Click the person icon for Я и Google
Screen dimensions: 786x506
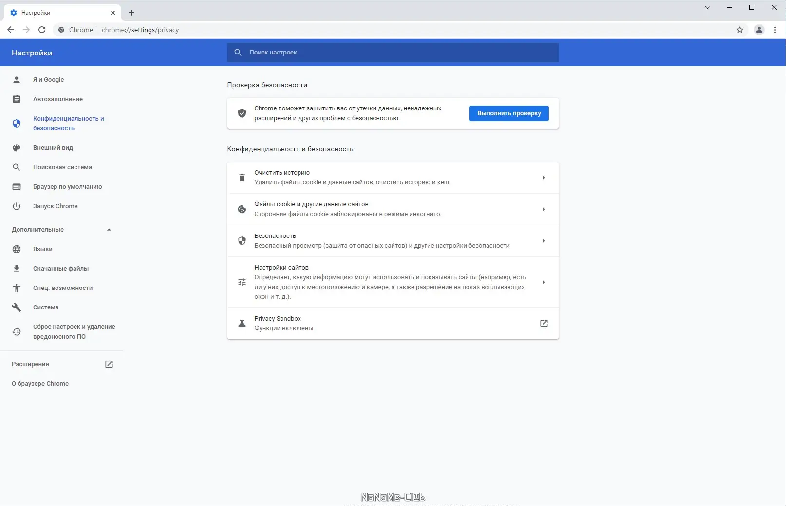[17, 79]
